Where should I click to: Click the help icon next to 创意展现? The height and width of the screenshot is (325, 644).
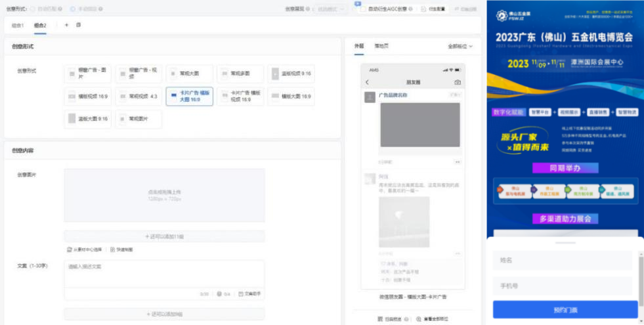pyautogui.click(x=308, y=9)
